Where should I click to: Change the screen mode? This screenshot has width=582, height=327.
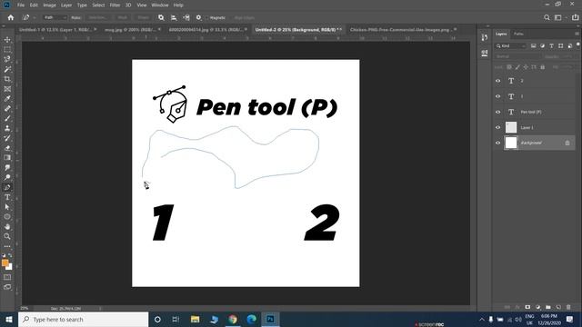tap(7, 287)
